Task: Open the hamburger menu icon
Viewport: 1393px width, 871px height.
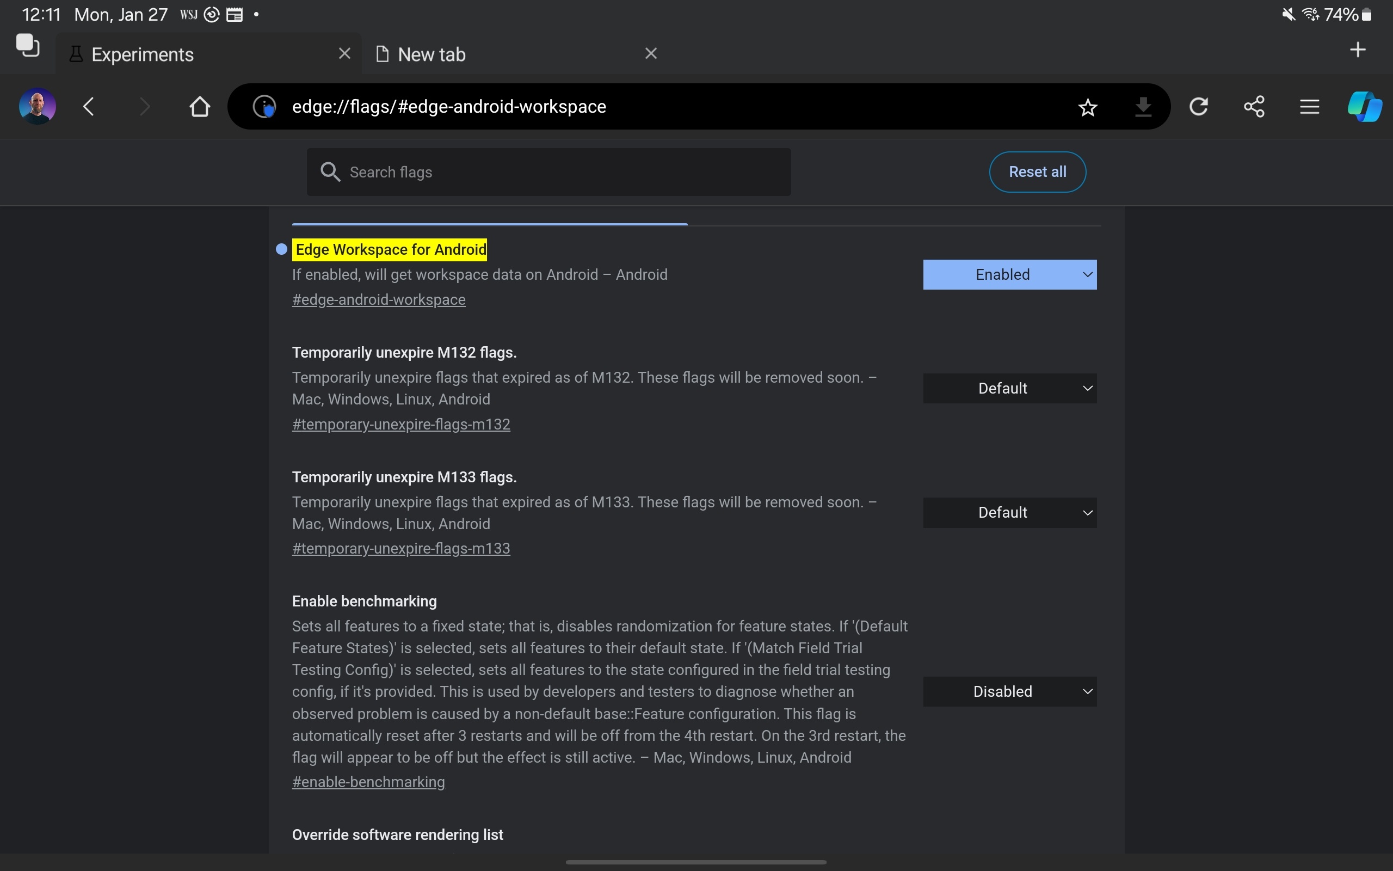Action: coord(1309,107)
